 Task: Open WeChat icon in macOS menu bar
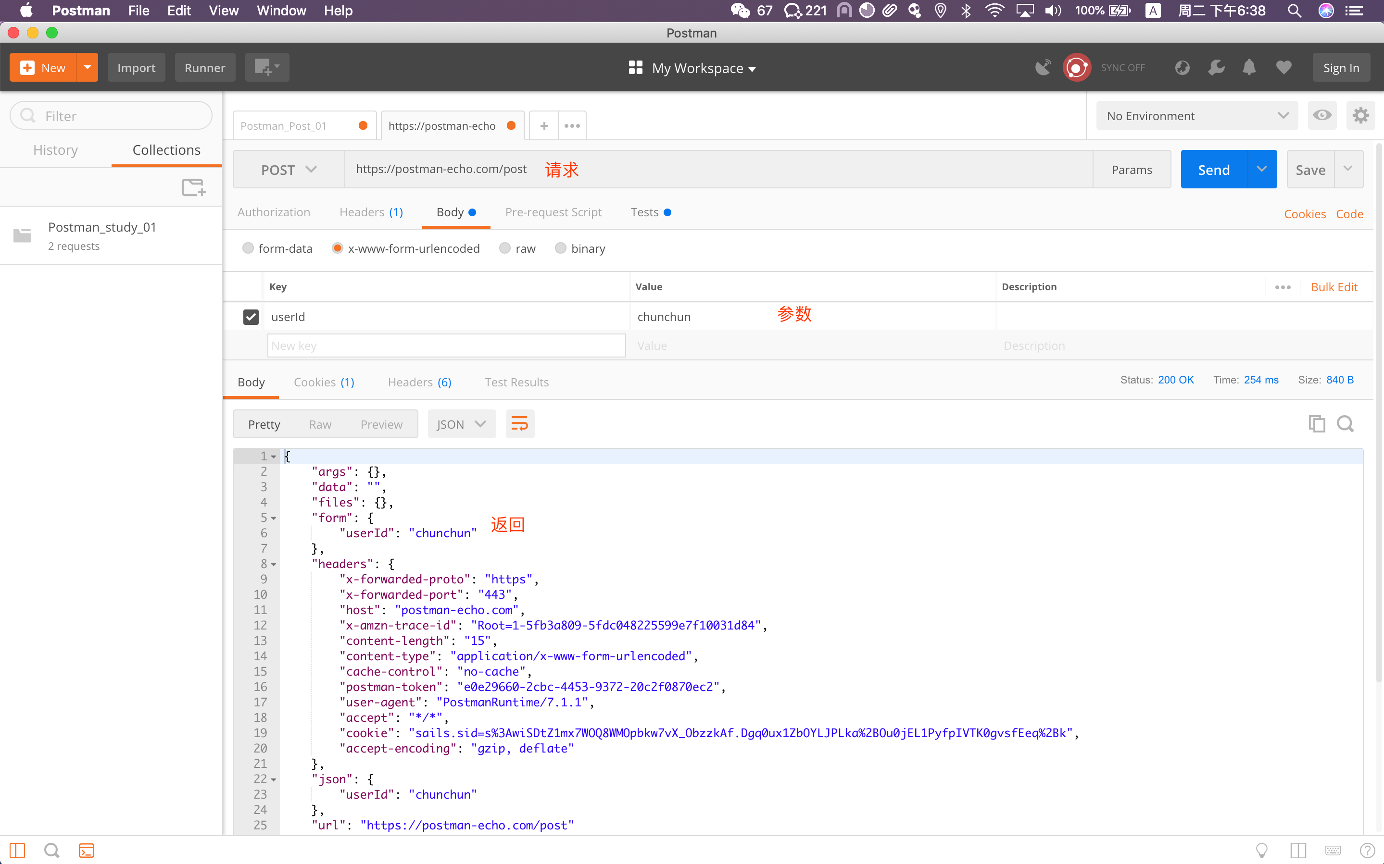point(740,10)
